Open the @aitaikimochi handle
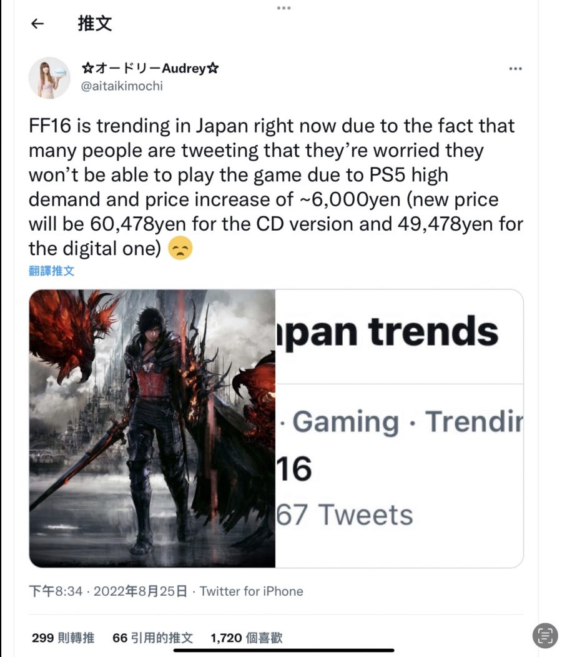Image resolution: width=562 pixels, height=657 pixels. pos(122,86)
